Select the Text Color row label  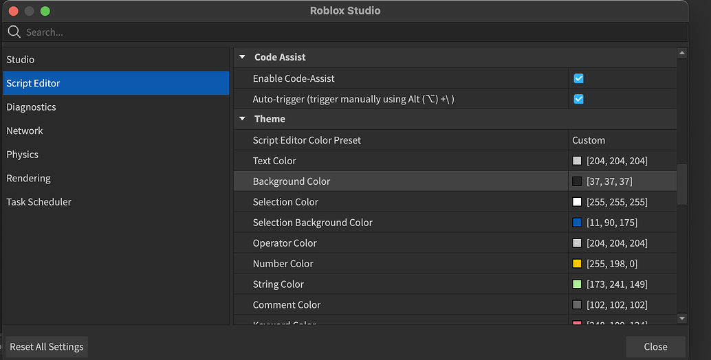tap(274, 161)
